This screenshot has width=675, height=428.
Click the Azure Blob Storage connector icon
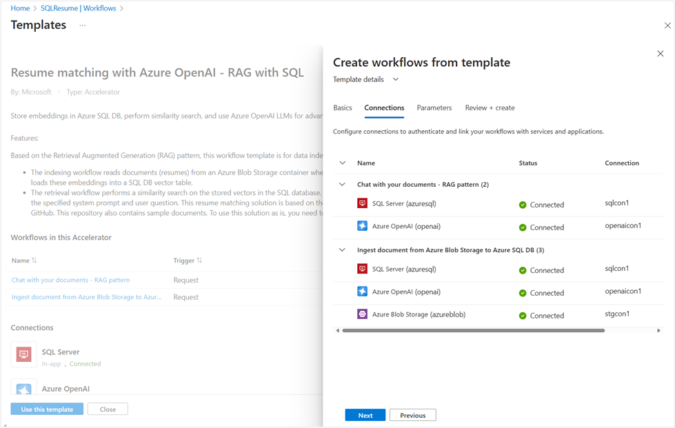(x=363, y=314)
